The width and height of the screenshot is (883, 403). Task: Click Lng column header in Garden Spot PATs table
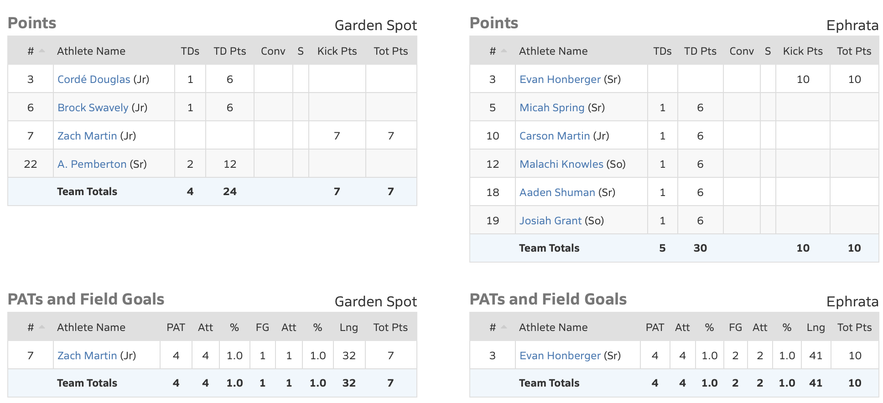[348, 327]
